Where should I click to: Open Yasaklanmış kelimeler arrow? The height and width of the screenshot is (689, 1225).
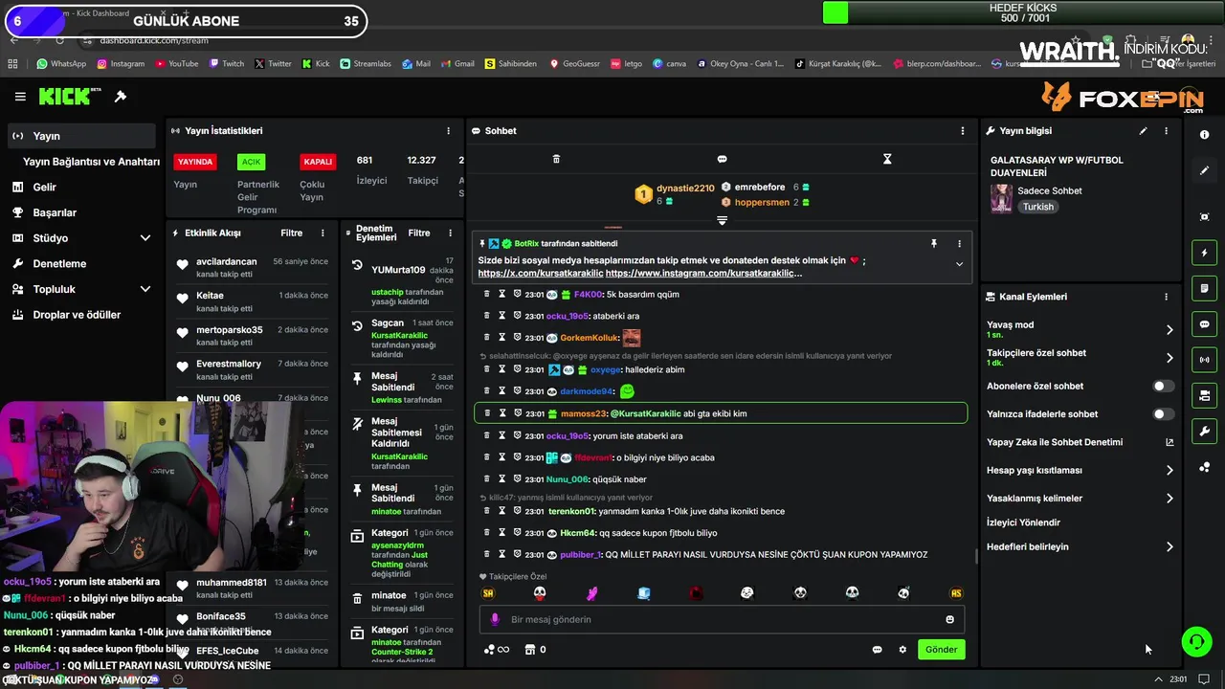click(x=1169, y=499)
